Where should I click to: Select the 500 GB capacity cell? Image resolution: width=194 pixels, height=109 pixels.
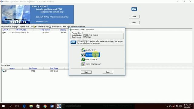[x=63, y=32]
